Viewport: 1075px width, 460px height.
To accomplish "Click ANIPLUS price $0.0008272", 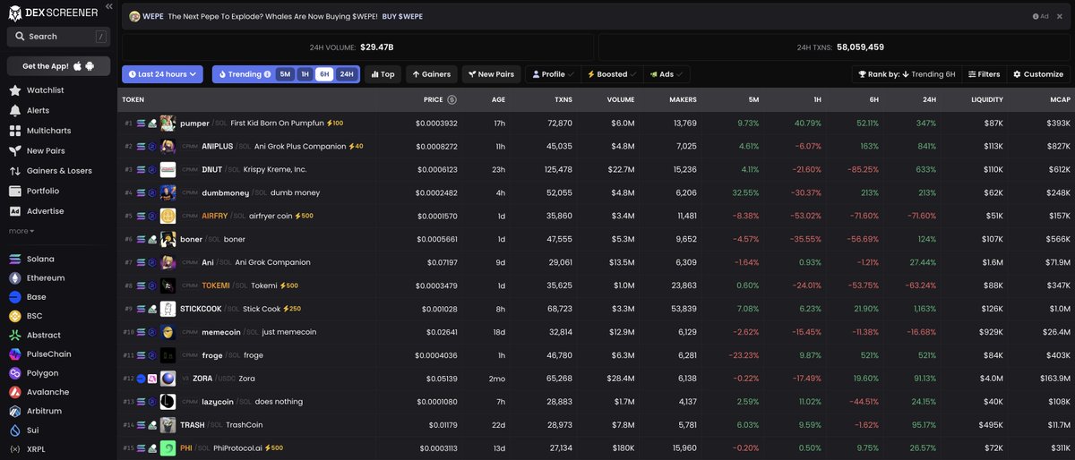I will (x=436, y=146).
